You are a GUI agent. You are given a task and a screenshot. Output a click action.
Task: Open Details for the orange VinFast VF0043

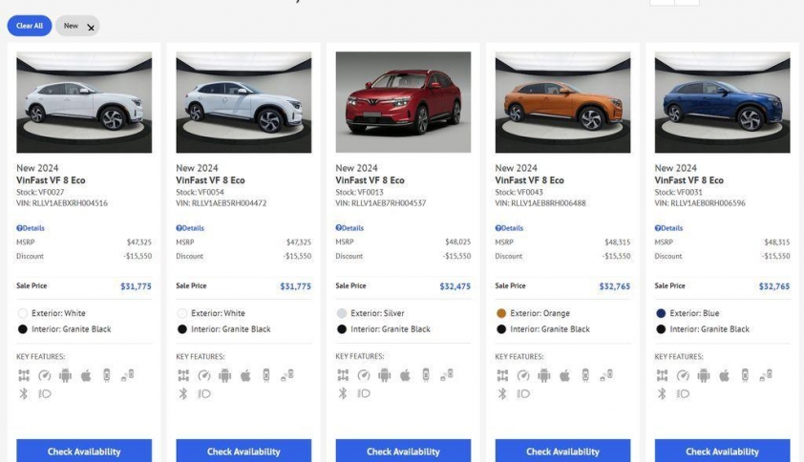pyautogui.click(x=509, y=228)
